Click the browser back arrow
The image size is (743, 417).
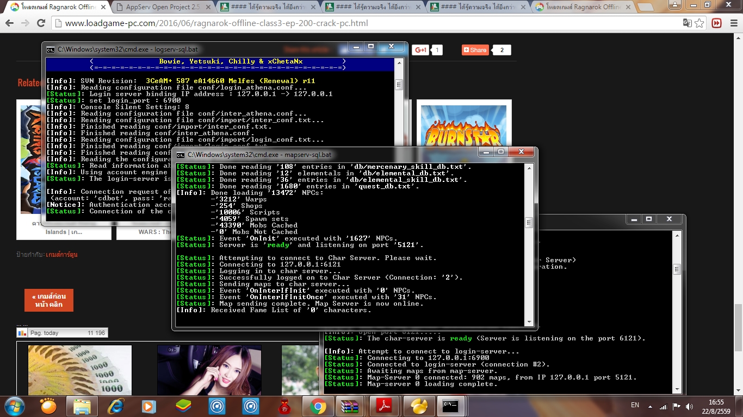click(10, 23)
